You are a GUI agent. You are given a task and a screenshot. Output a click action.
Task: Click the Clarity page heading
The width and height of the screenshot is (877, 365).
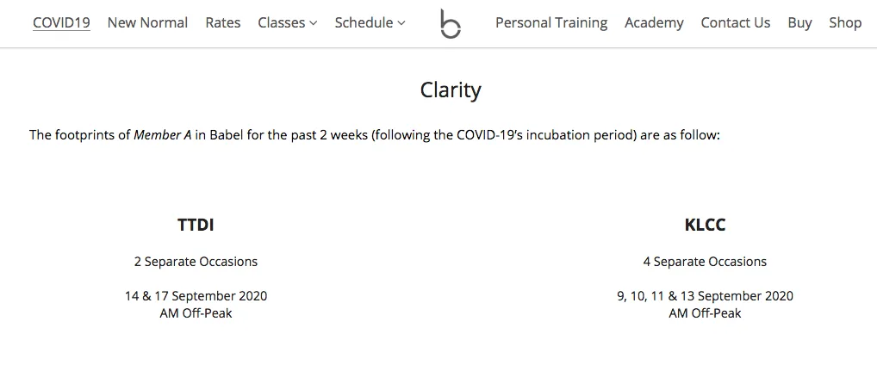pos(451,90)
